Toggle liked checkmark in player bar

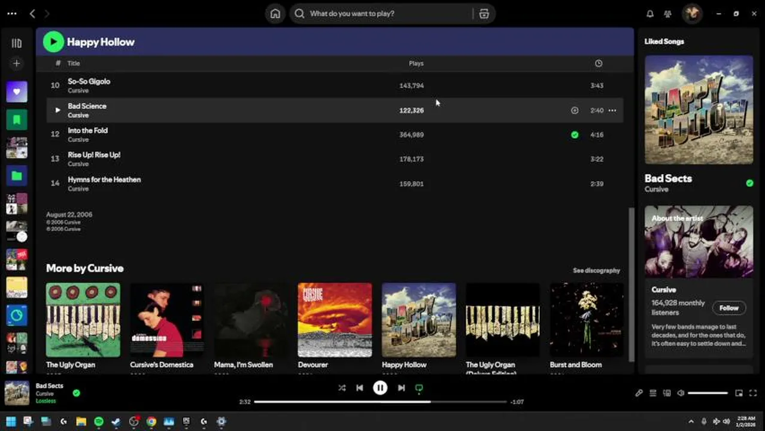click(76, 393)
